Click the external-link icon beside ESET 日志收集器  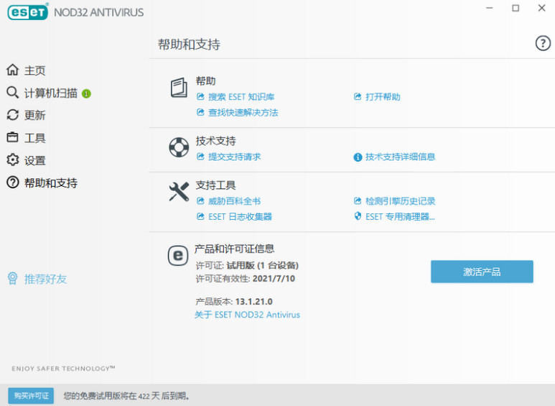pos(200,216)
